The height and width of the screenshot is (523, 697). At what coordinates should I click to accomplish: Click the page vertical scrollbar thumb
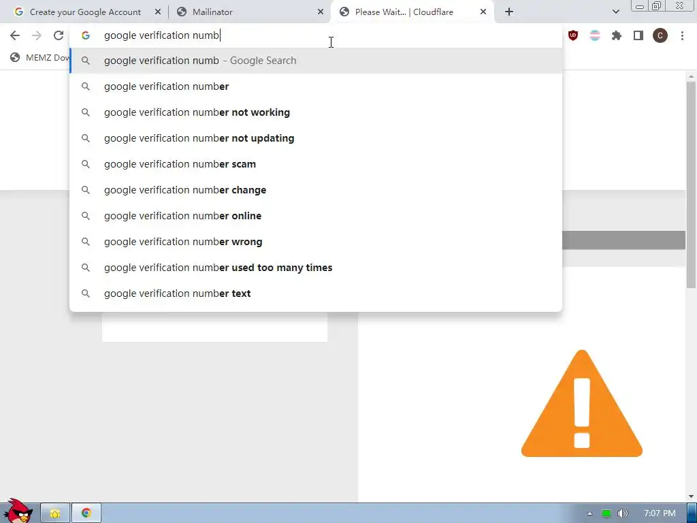point(691,185)
